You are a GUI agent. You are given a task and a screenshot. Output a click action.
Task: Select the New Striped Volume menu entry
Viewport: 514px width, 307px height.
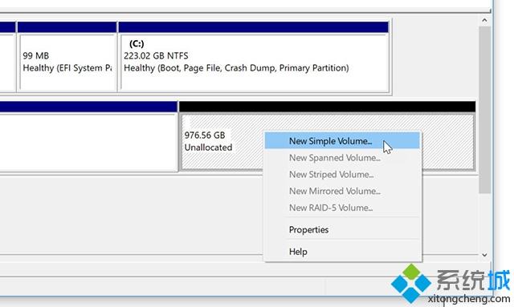coord(342,175)
